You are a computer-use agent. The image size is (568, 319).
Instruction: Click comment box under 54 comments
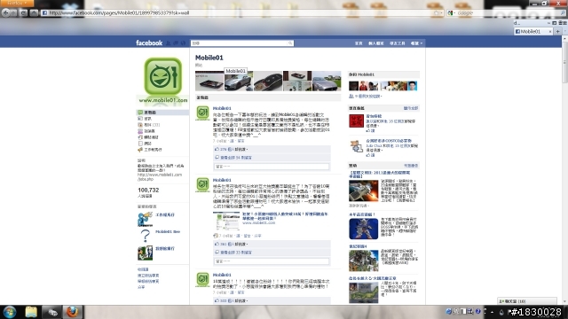[272, 167]
